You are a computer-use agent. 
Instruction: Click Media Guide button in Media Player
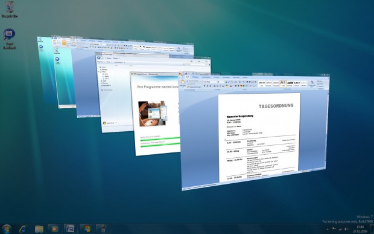[x=109, y=123]
